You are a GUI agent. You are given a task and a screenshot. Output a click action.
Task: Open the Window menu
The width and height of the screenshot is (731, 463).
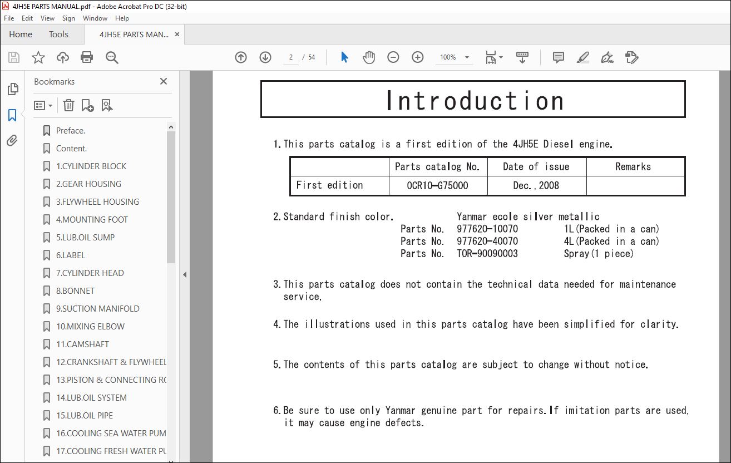(x=95, y=18)
